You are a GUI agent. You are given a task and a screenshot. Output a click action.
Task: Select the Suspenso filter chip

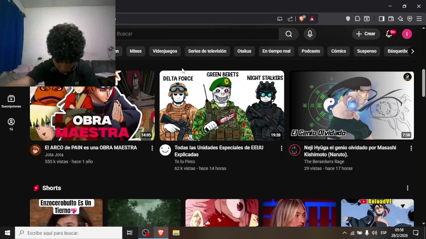tap(367, 51)
